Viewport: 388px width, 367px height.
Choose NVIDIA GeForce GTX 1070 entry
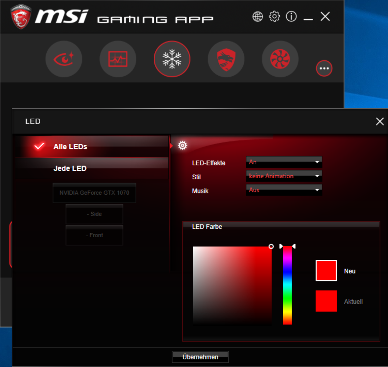[94, 193]
